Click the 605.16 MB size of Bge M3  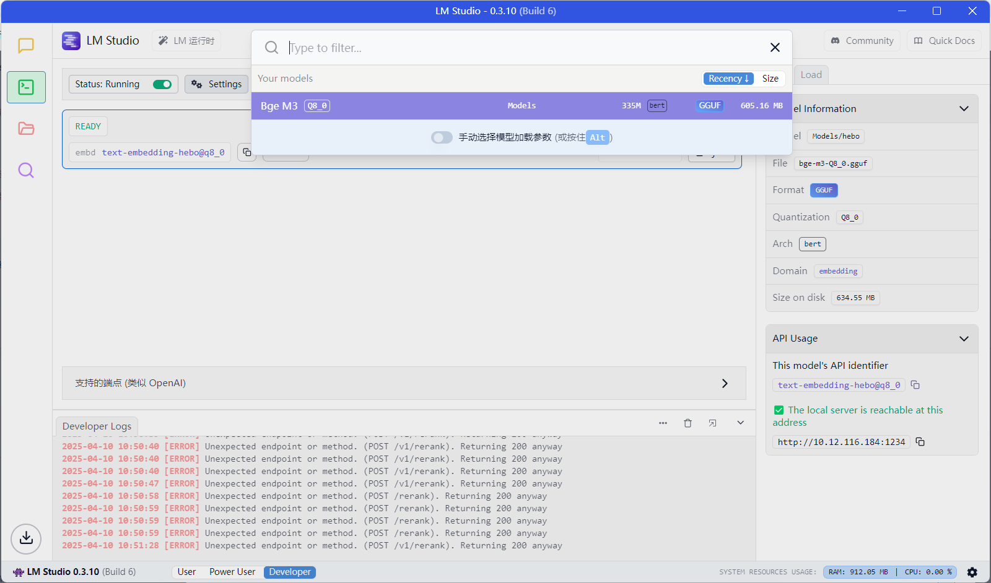762,106
